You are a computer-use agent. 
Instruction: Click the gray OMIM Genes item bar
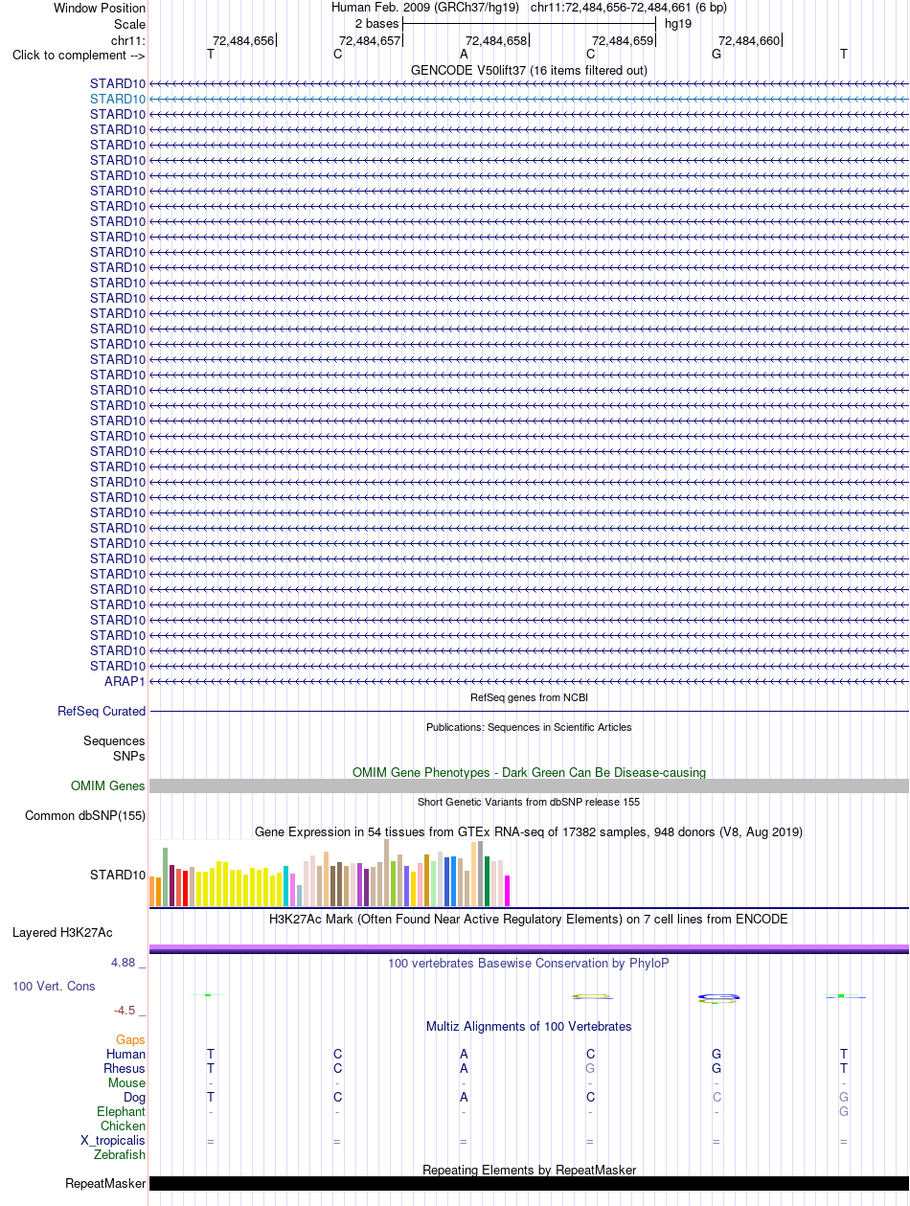coord(529,785)
